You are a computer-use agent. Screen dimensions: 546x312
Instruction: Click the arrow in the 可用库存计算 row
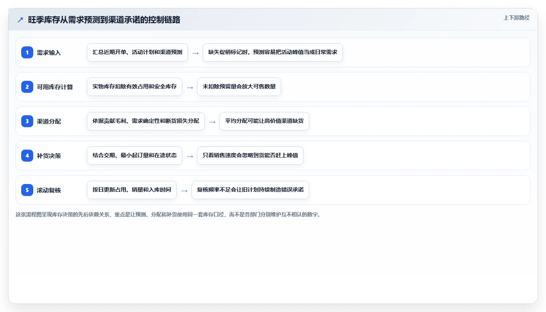point(190,87)
